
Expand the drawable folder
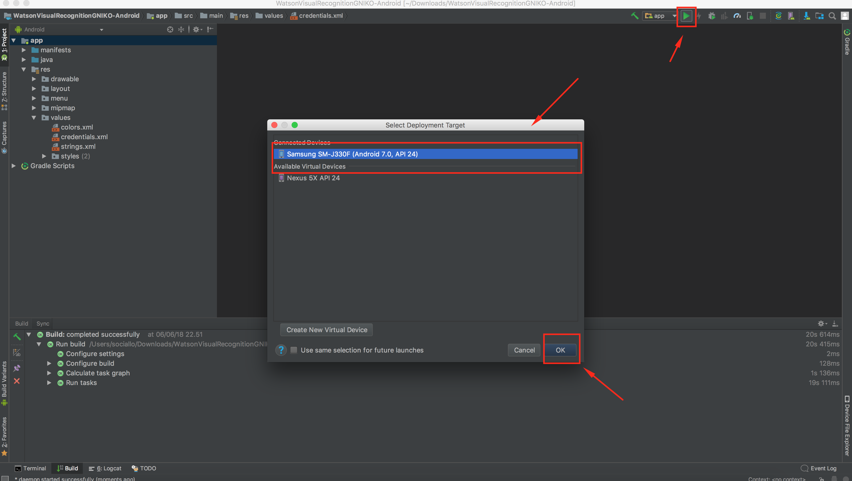(34, 79)
